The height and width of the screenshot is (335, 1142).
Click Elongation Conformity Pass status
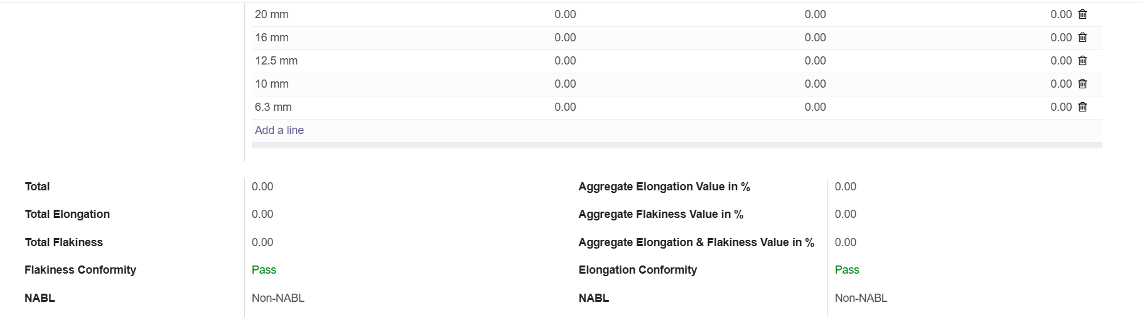(847, 270)
